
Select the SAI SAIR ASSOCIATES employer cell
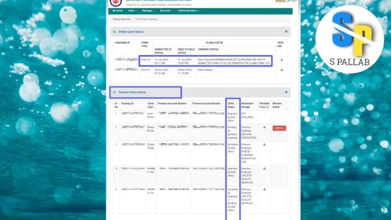click(249, 133)
